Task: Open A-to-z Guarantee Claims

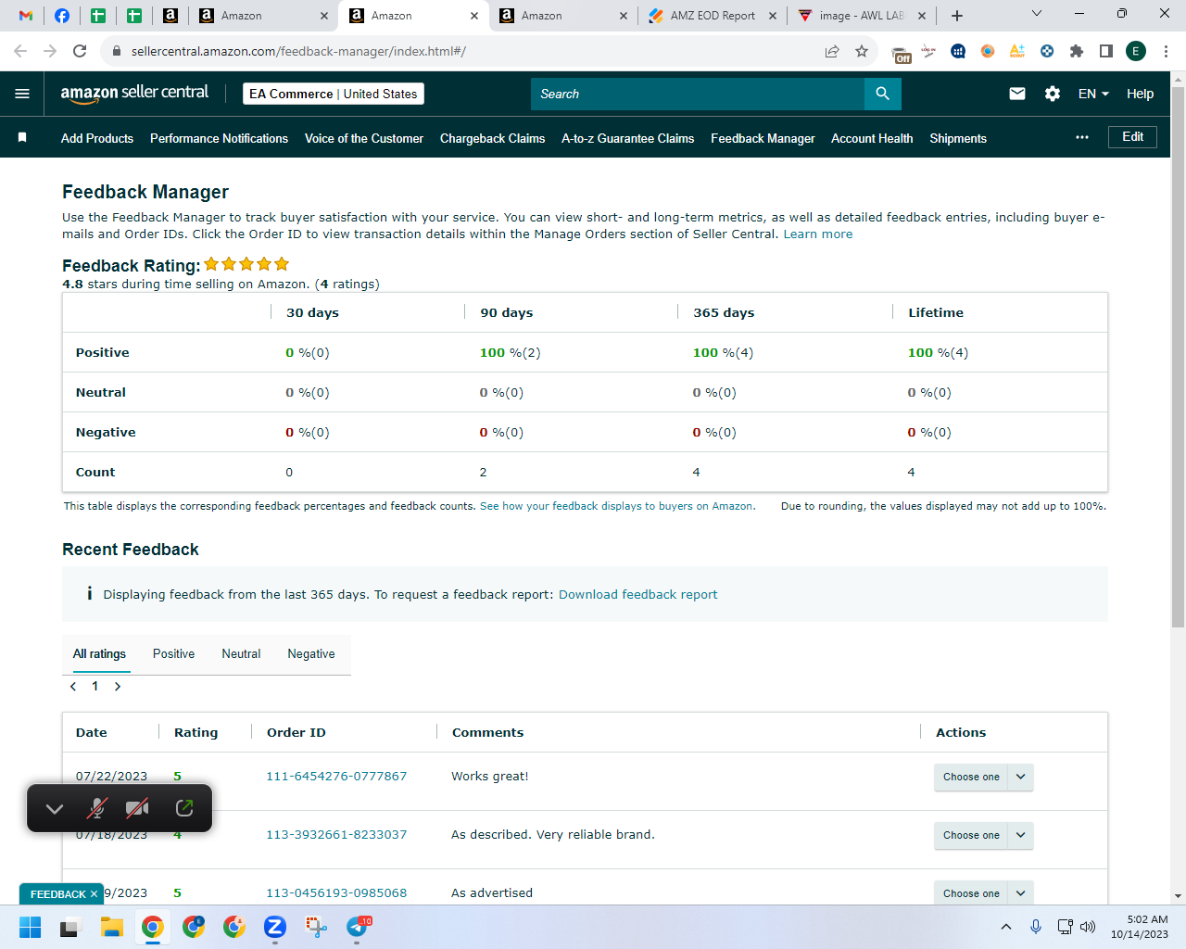Action: point(627,138)
